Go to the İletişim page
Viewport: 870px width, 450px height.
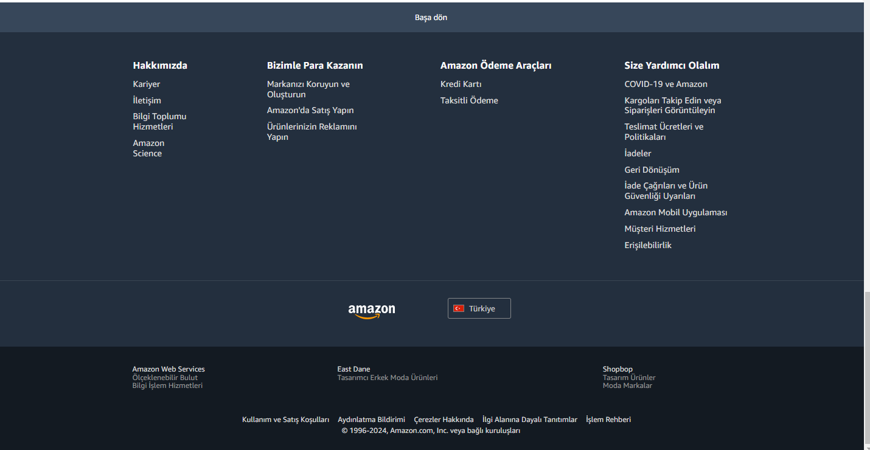tap(147, 100)
